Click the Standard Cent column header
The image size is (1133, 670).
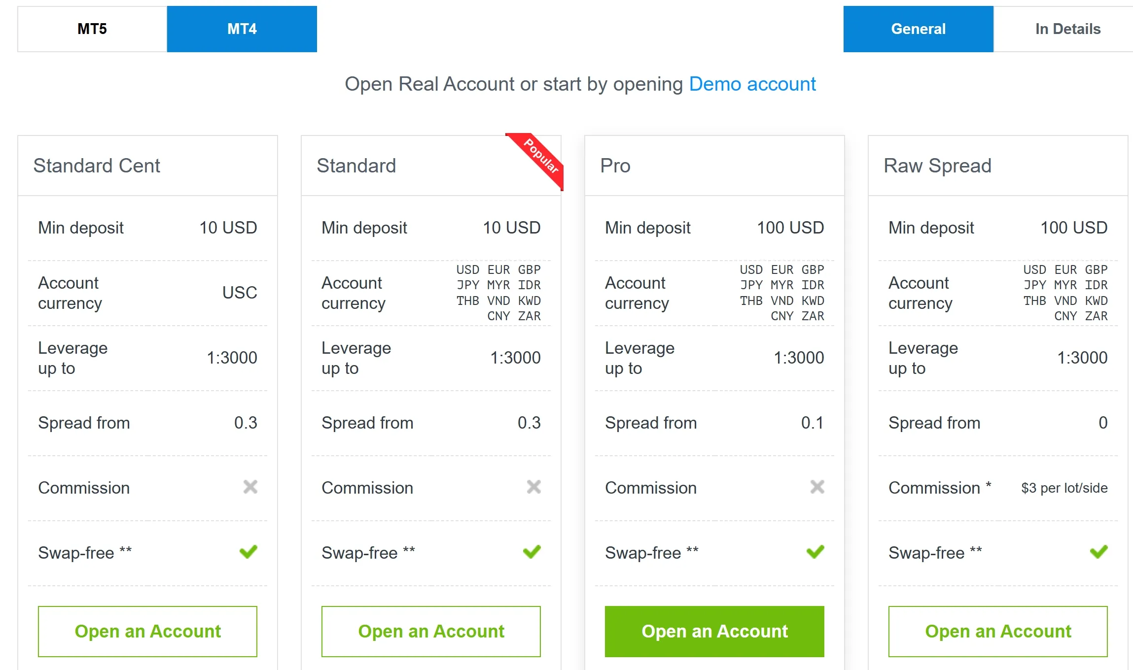(97, 166)
